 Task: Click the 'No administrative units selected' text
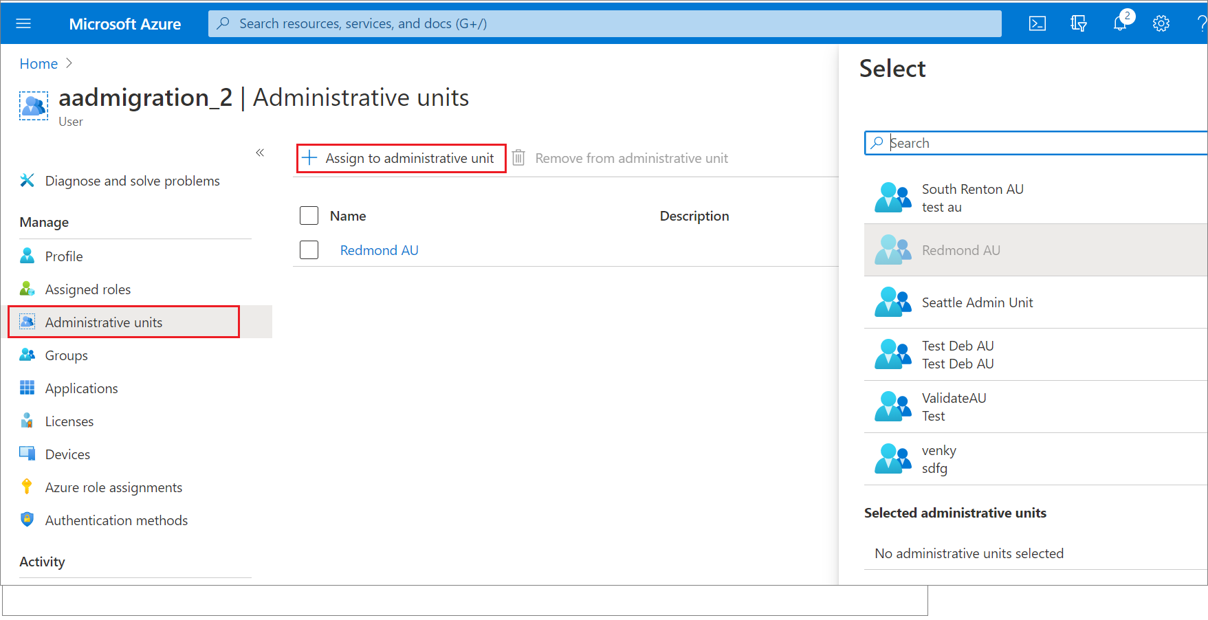(x=969, y=553)
